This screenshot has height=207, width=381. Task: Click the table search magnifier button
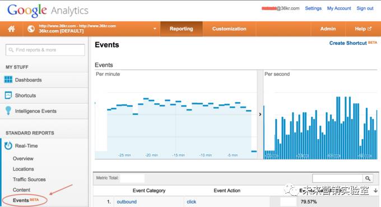tap(368, 178)
